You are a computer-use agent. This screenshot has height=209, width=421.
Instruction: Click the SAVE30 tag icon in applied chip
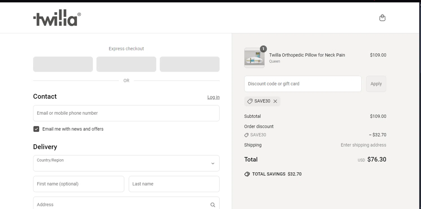(250, 101)
